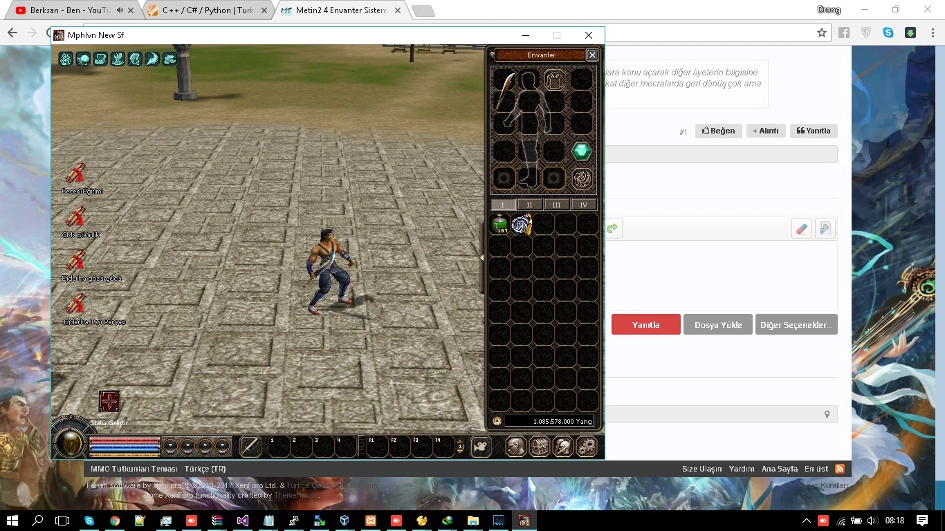Collapse the inventory side expand arrow
Viewport: 945px width, 531px height.
(482, 258)
